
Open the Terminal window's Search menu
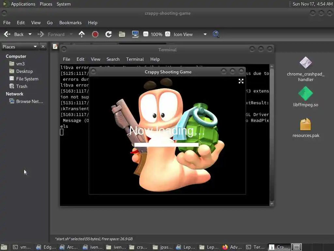click(113, 59)
